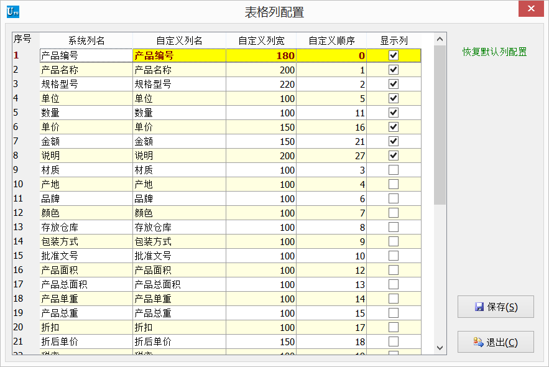Click the 恢复默认列配置 link

point(494,52)
